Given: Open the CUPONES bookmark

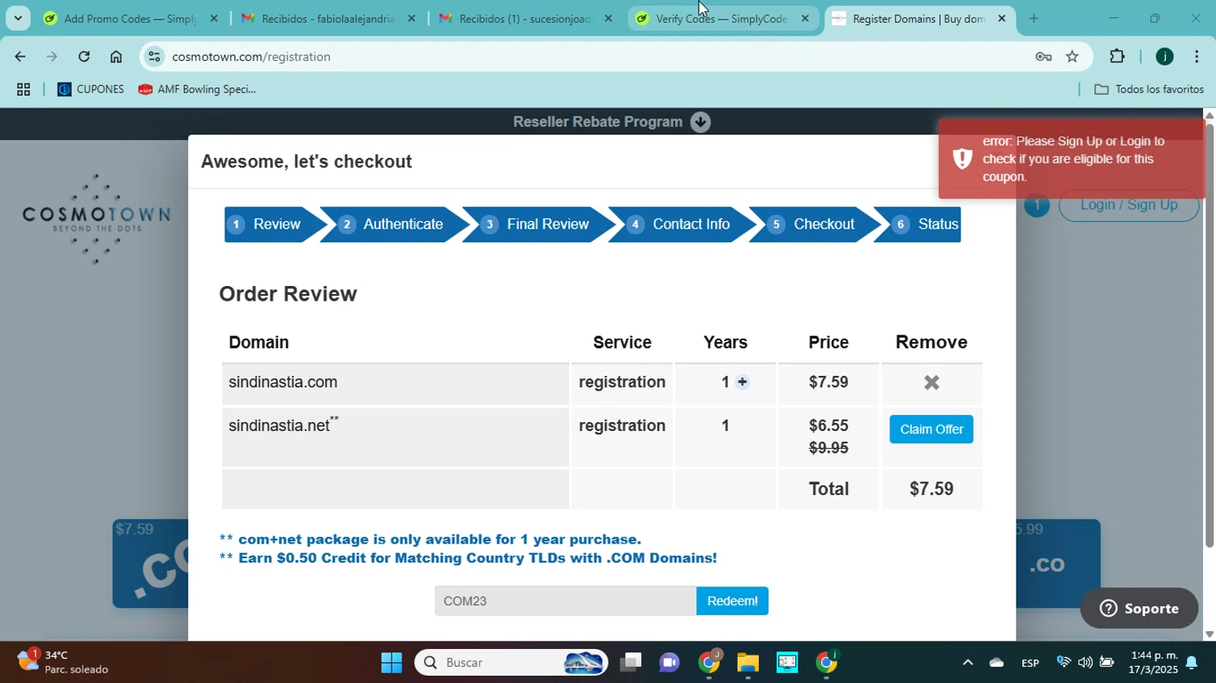Looking at the screenshot, I should click(91, 90).
